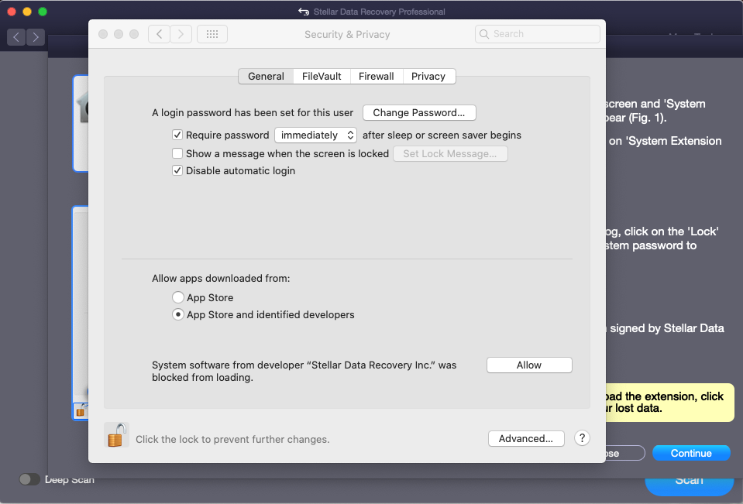Click the lock icon to prevent changes
This screenshot has height=504, width=743.
116,435
